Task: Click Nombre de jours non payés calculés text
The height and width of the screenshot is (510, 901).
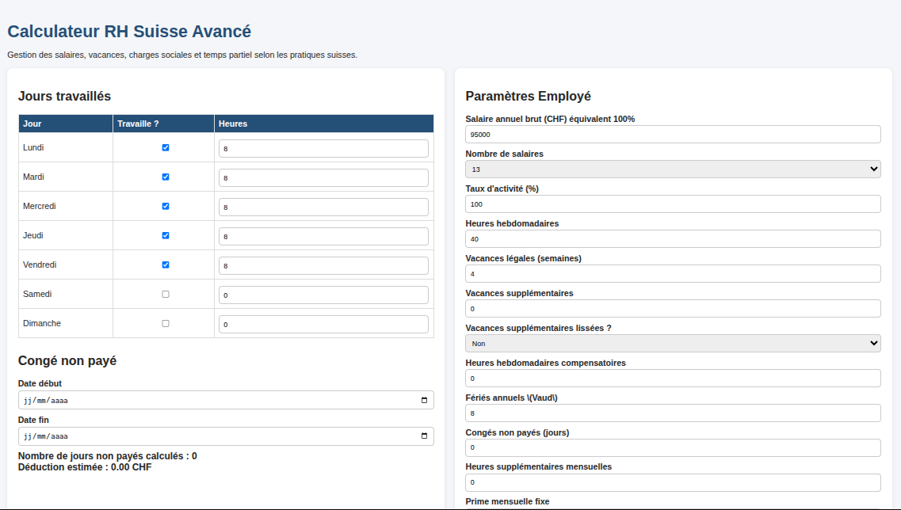Action: pyautogui.click(x=108, y=456)
